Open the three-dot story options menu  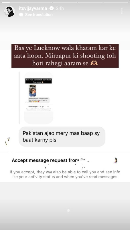point(122,11)
